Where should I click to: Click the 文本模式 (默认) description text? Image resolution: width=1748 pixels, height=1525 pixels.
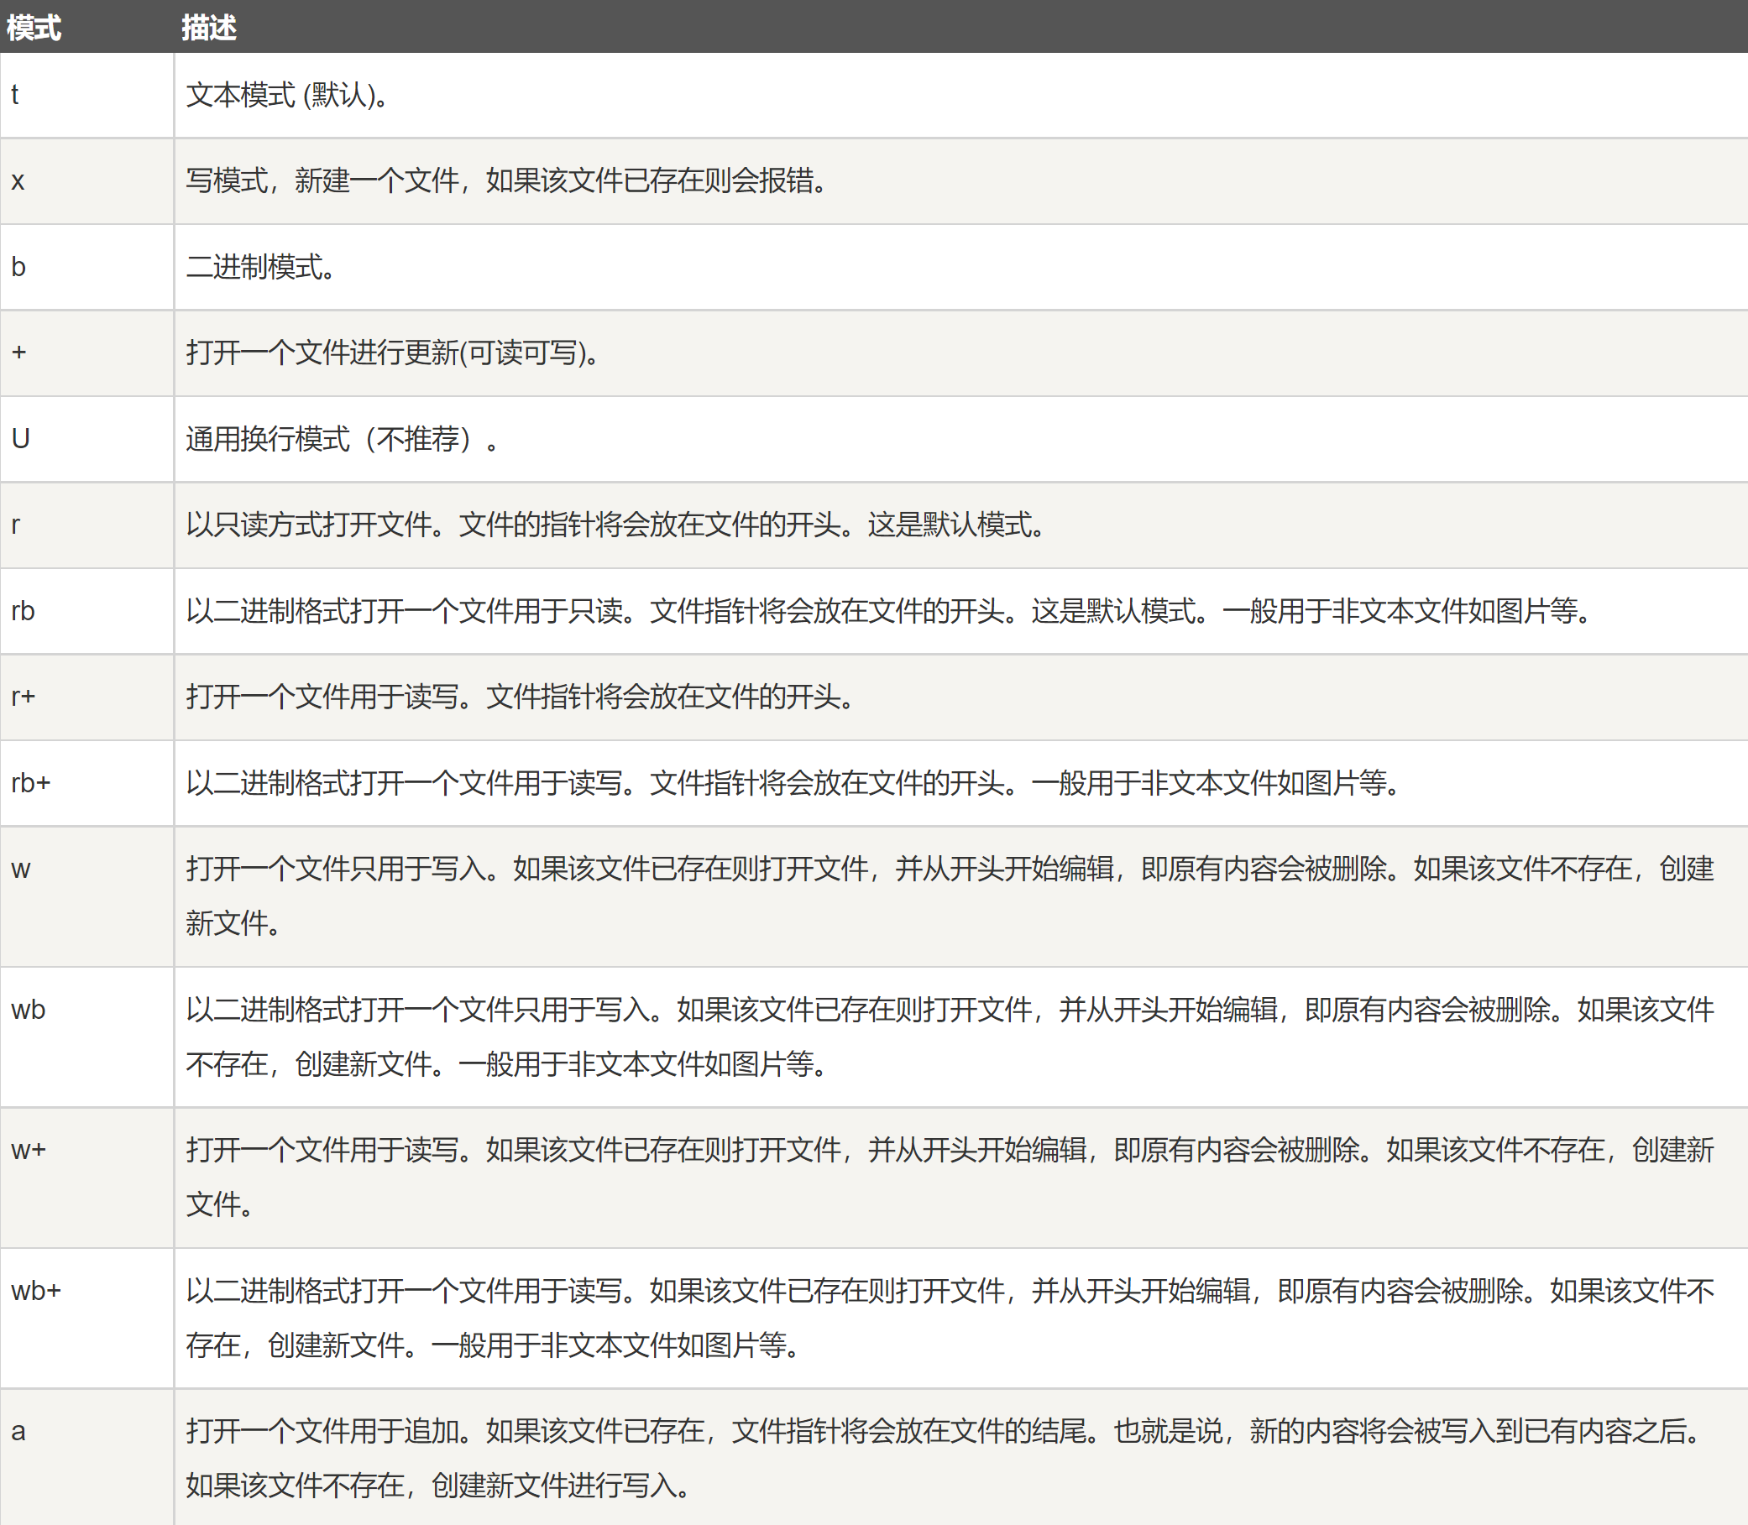coord(287,96)
